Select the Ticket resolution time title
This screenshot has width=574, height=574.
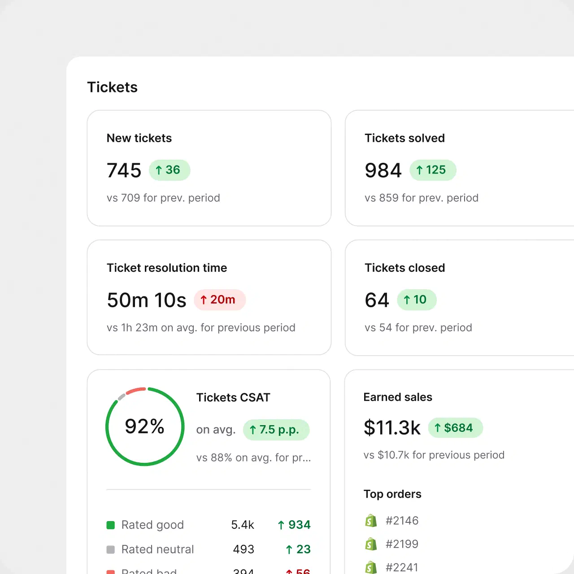[167, 268]
